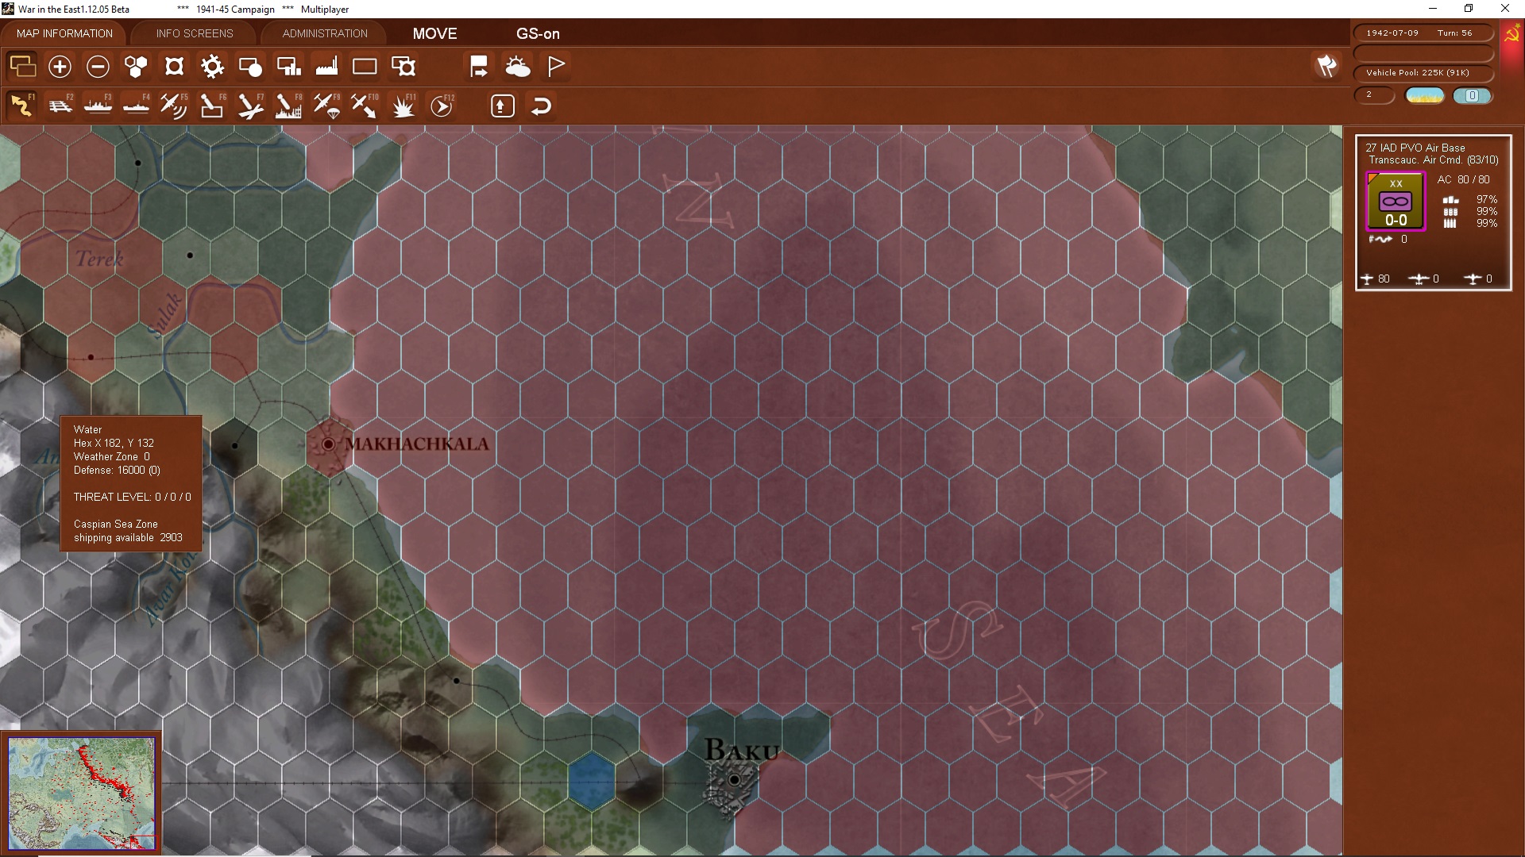
Task: Select F4 amphibious transport mode icon
Action: click(137, 106)
